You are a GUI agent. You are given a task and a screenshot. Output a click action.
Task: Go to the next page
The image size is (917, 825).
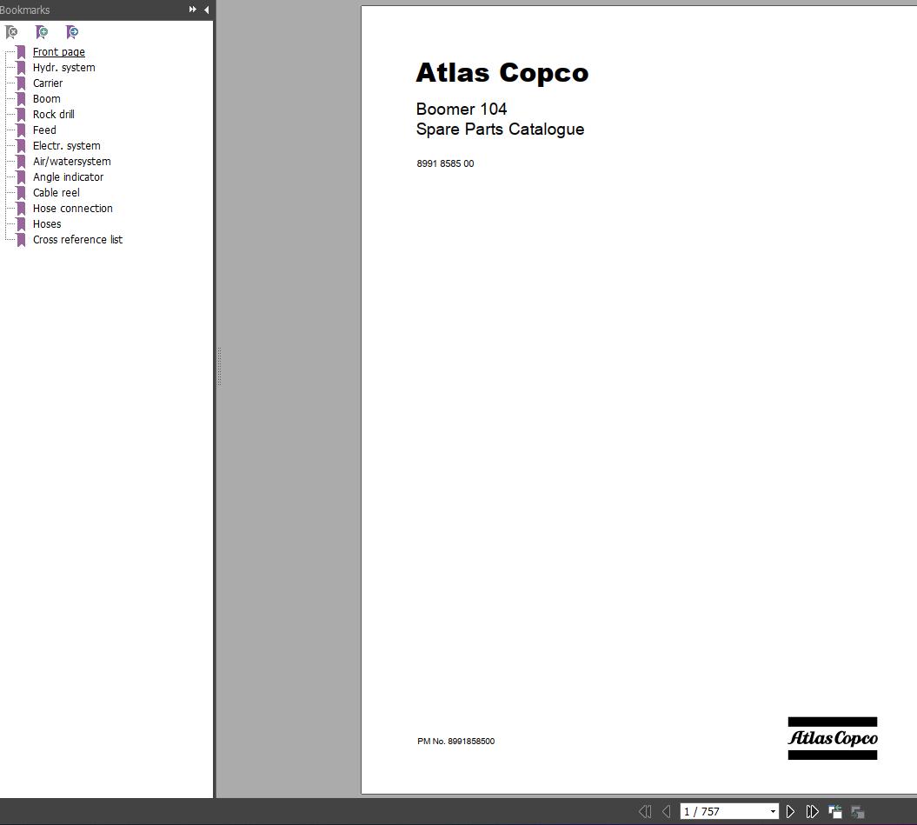[791, 810]
